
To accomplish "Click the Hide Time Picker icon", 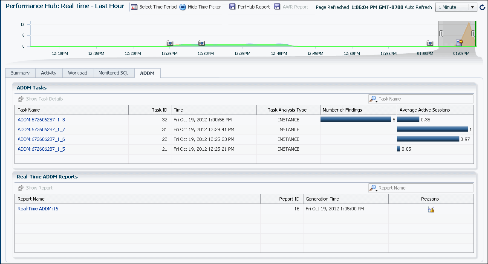I will 183,7.
